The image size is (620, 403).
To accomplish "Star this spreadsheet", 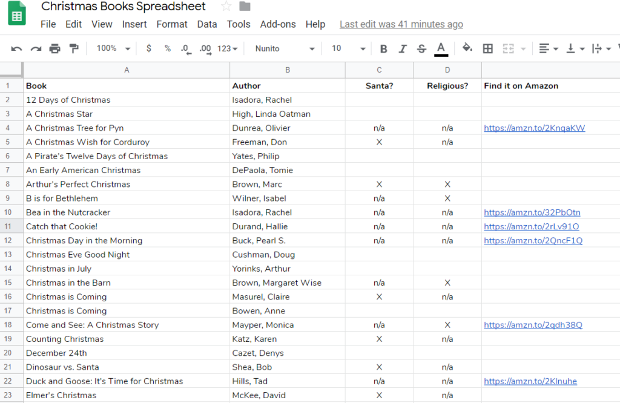I will 226,7.
